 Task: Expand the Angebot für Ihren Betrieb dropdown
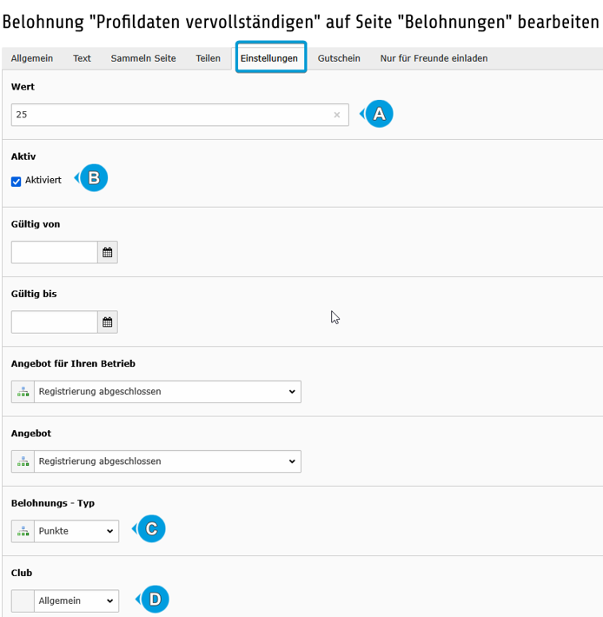point(168,392)
